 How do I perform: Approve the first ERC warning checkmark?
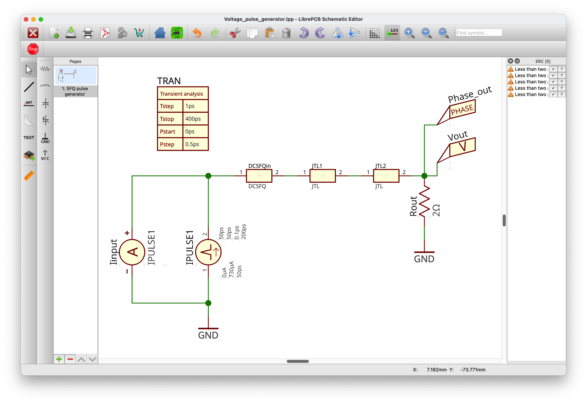pos(553,69)
